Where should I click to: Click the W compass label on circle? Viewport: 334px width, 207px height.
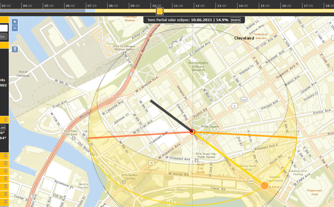click(86, 132)
